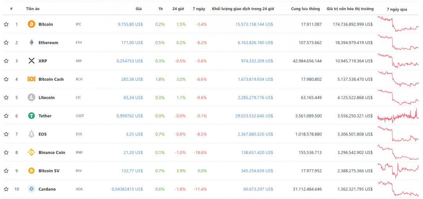Screen dimensions: 423x199
Task: Open the Bitcoin Cash name link
Action: click(x=51, y=79)
